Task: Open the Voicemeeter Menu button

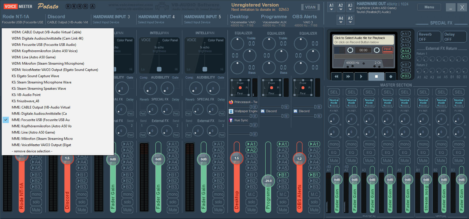Action: (429, 7)
